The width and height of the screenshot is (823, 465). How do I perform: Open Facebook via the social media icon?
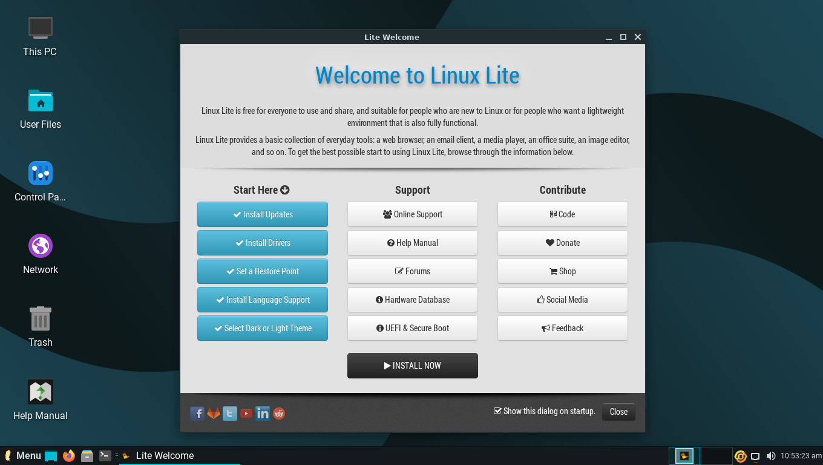(x=197, y=414)
